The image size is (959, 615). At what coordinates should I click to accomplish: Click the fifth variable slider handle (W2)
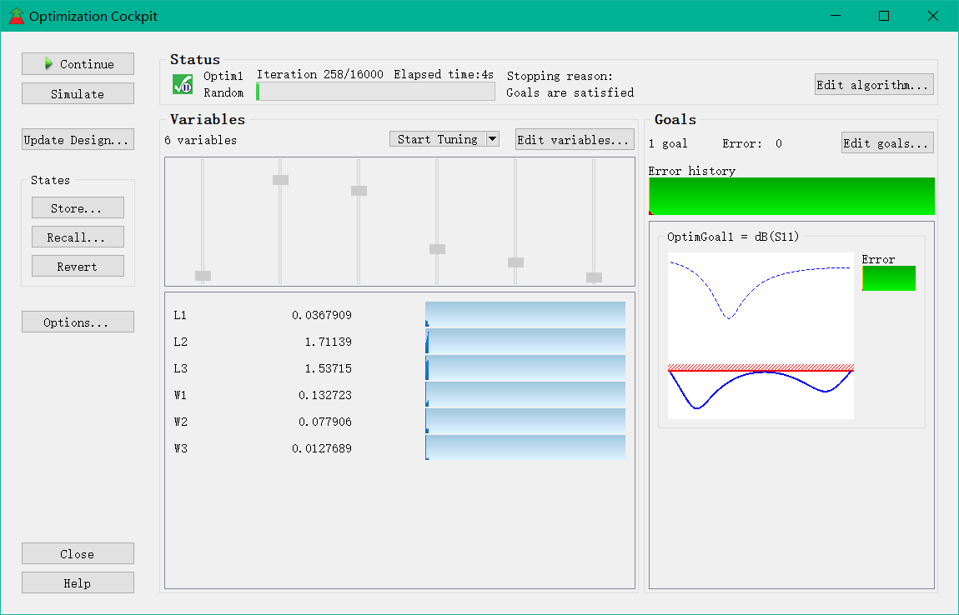(515, 262)
